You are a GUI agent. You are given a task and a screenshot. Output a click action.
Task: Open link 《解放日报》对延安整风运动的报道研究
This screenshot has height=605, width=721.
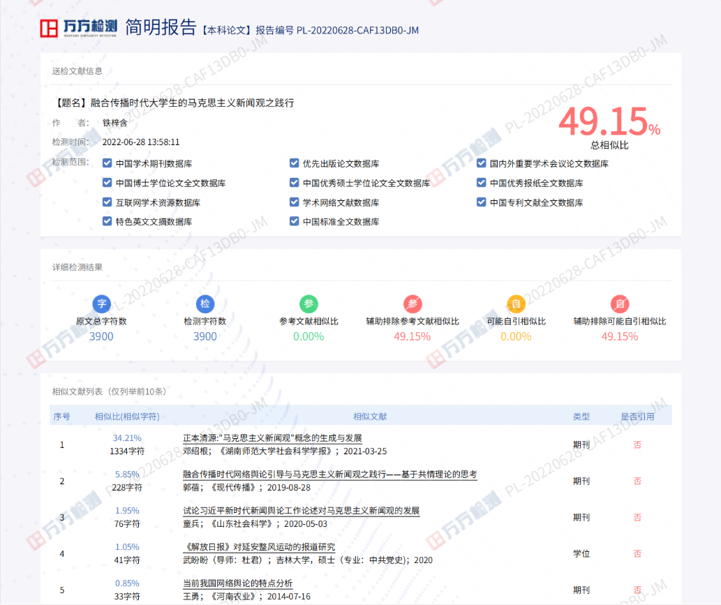tap(260, 547)
